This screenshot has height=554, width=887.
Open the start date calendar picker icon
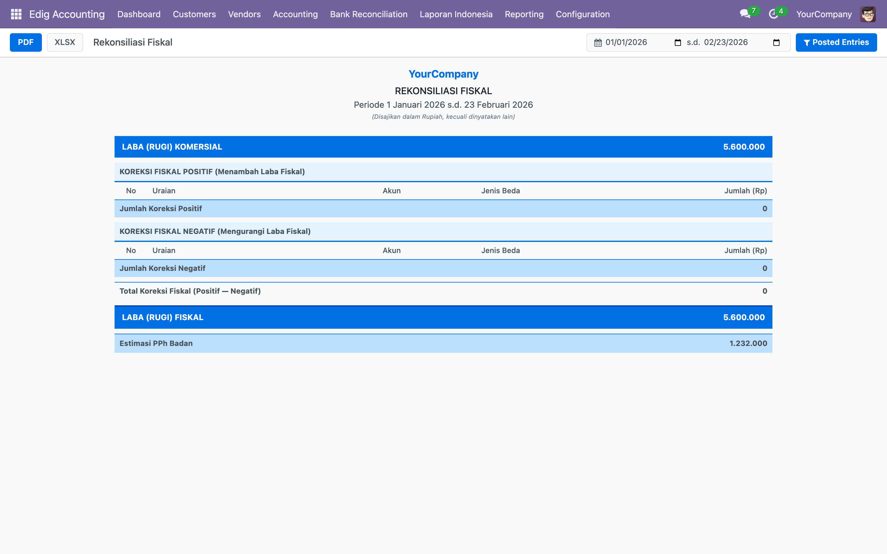[678, 42]
